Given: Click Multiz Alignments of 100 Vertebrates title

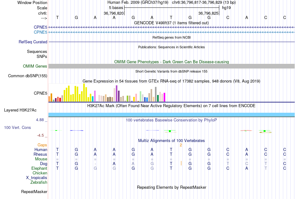Looking at the screenshot, I should (171, 140).
